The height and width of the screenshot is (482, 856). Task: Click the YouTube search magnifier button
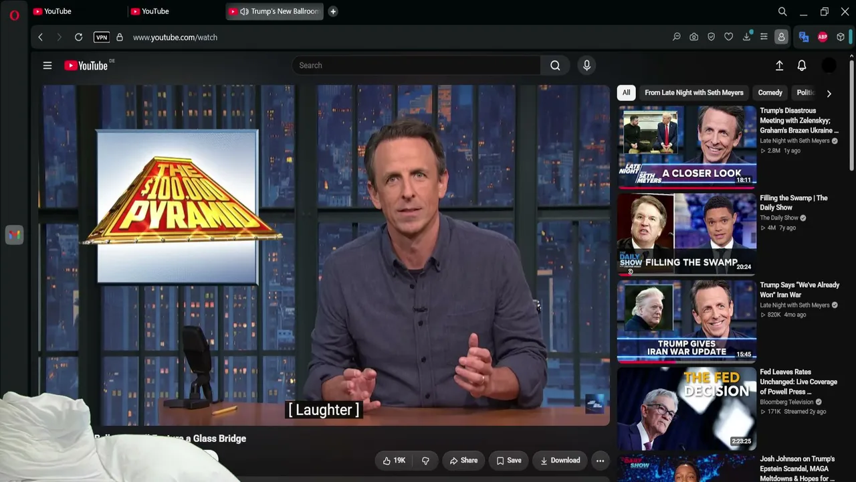(555, 66)
